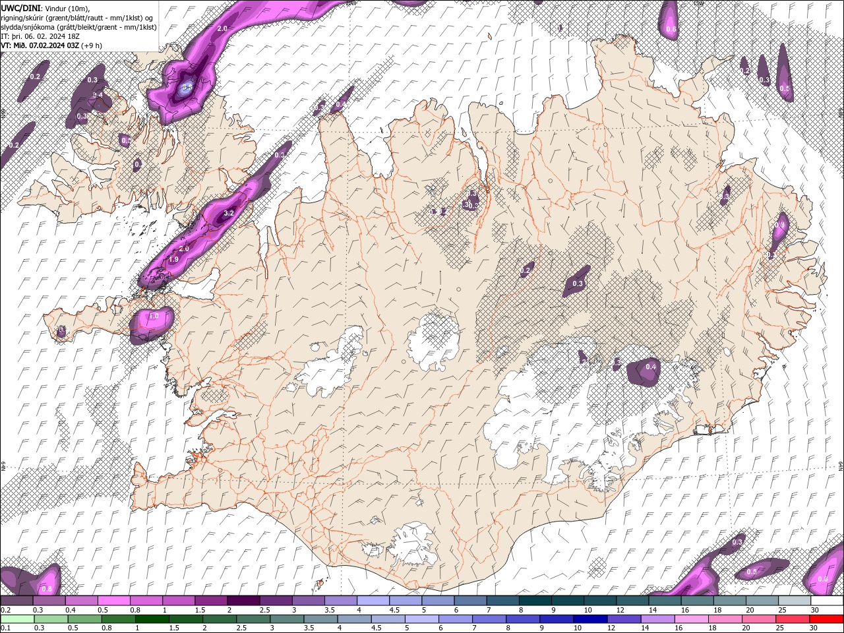Click the light pink 16–18 rain legend swatch
This screenshot has height=633, width=844.
coord(691,618)
